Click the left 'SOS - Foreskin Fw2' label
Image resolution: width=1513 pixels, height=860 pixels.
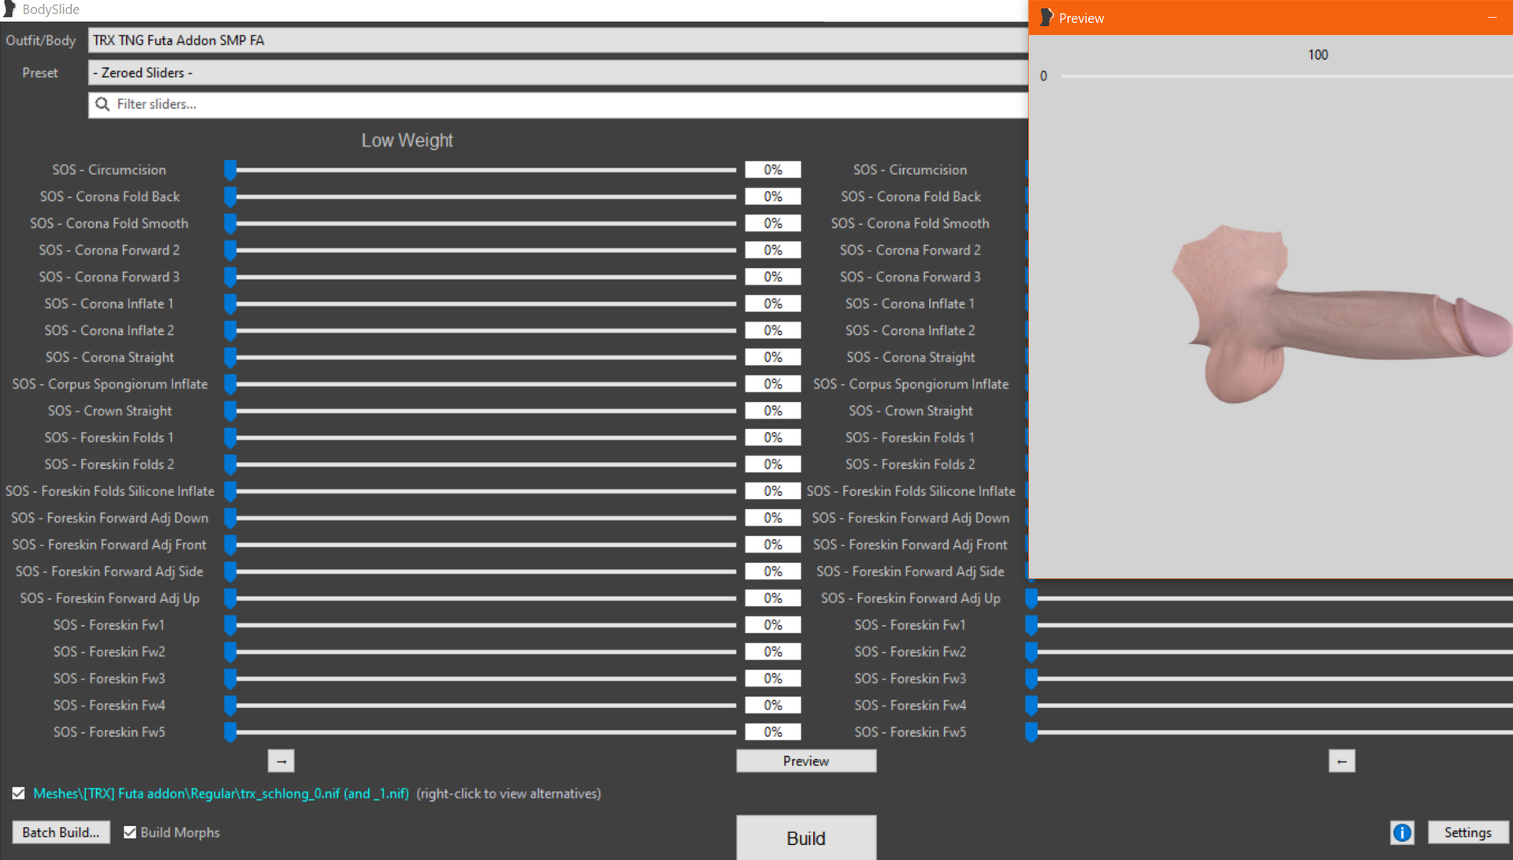click(x=110, y=652)
